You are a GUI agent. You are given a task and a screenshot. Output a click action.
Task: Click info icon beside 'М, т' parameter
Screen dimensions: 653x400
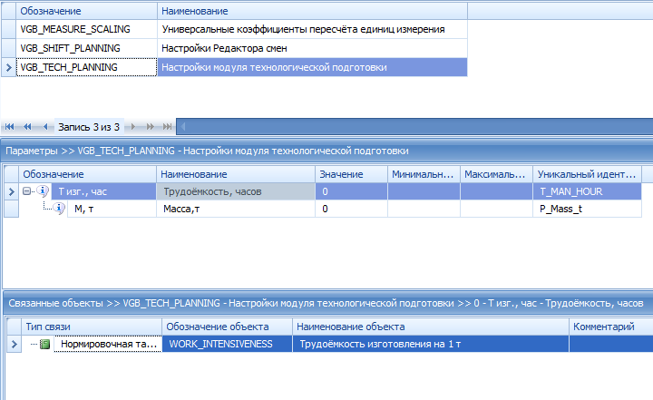pyautogui.click(x=60, y=209)
